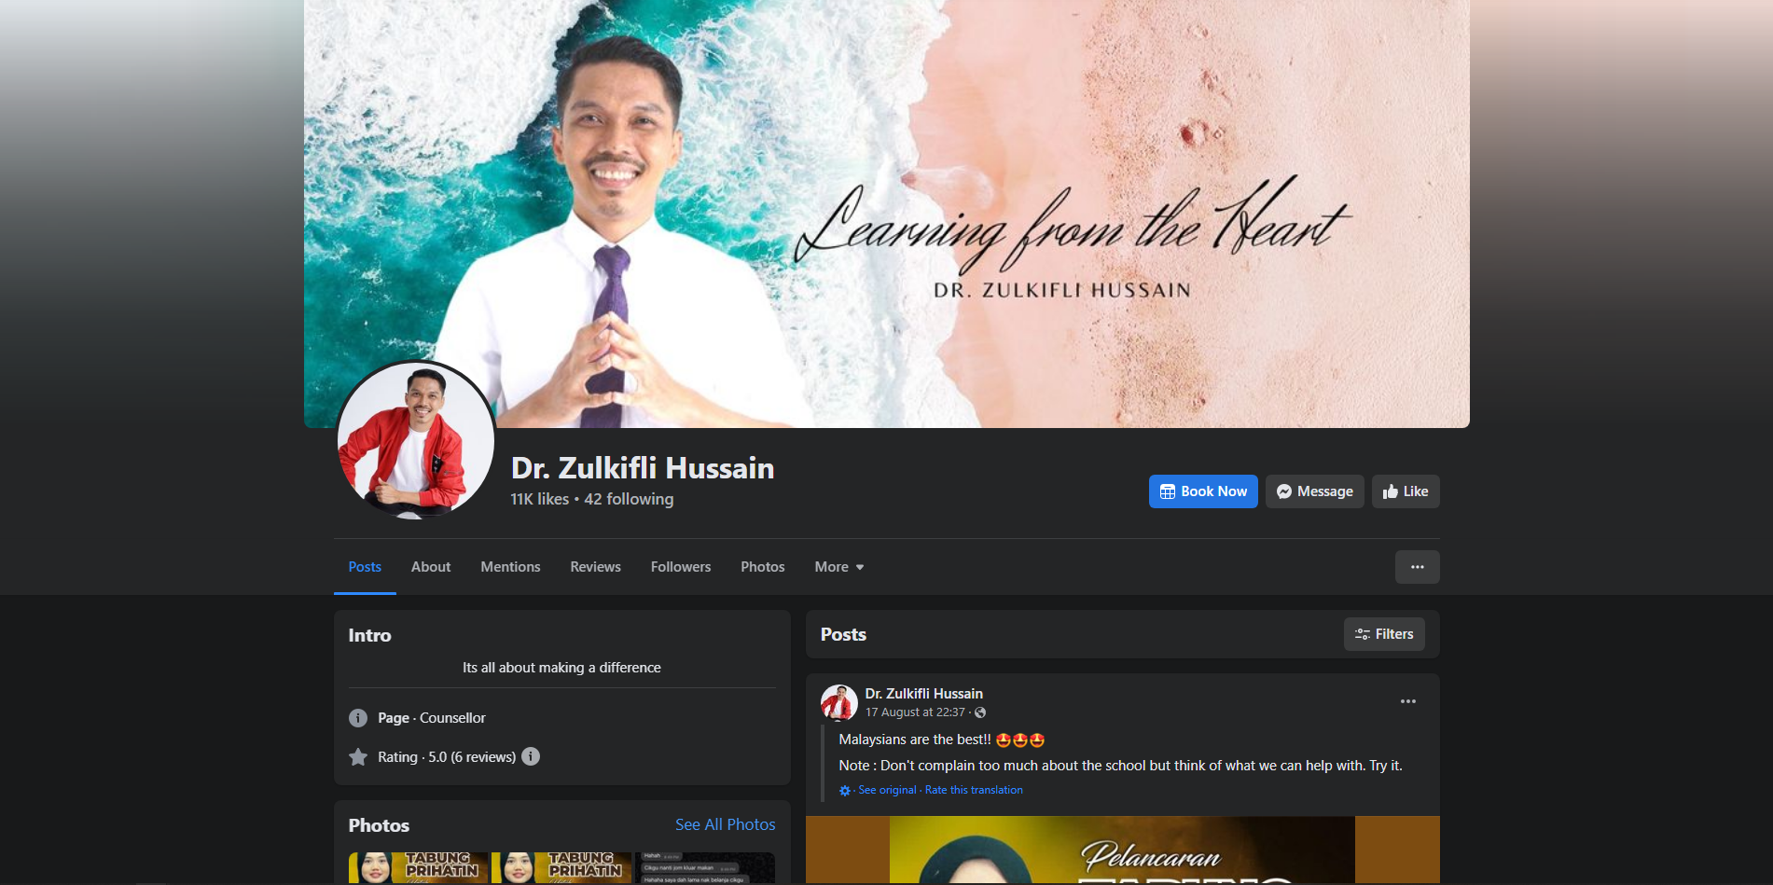Expand the More tab dropdown
Image resolution: width=1773 pixels, height=885 pixels.
click(838, 567)
